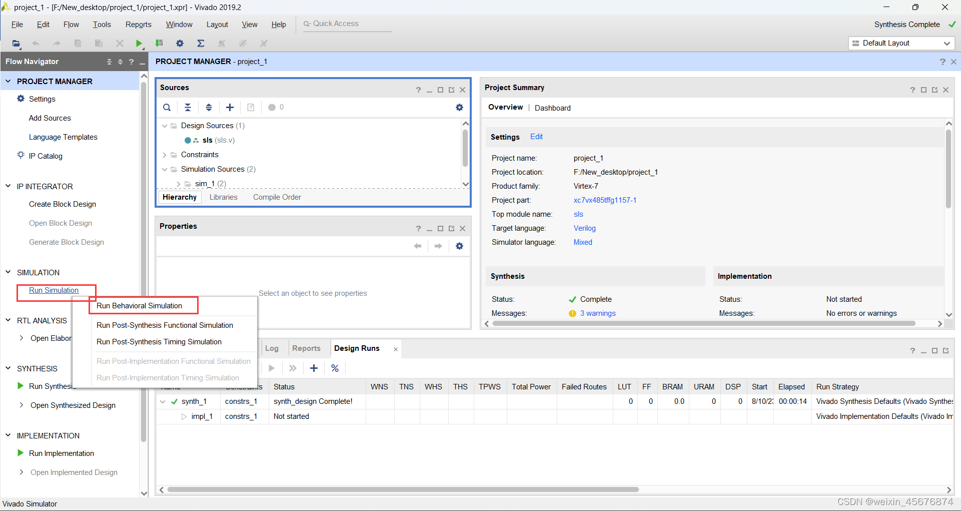Expand the Constraints folder
Screen dimensions: 961x511
pyautogui.click(x=165, y=155)
